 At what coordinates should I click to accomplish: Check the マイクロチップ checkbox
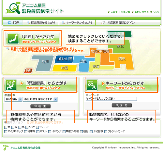click(x=6, y=132)
